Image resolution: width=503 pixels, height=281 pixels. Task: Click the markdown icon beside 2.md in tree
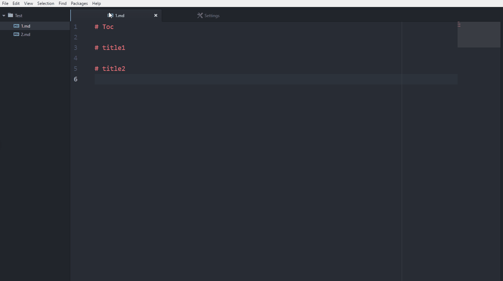16,34
